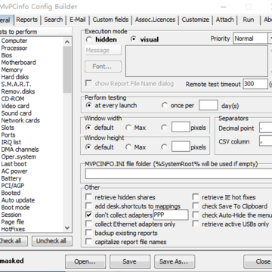Click the Window height pixels field
Screen dimensions: 272x272
(x=181, y=147)
